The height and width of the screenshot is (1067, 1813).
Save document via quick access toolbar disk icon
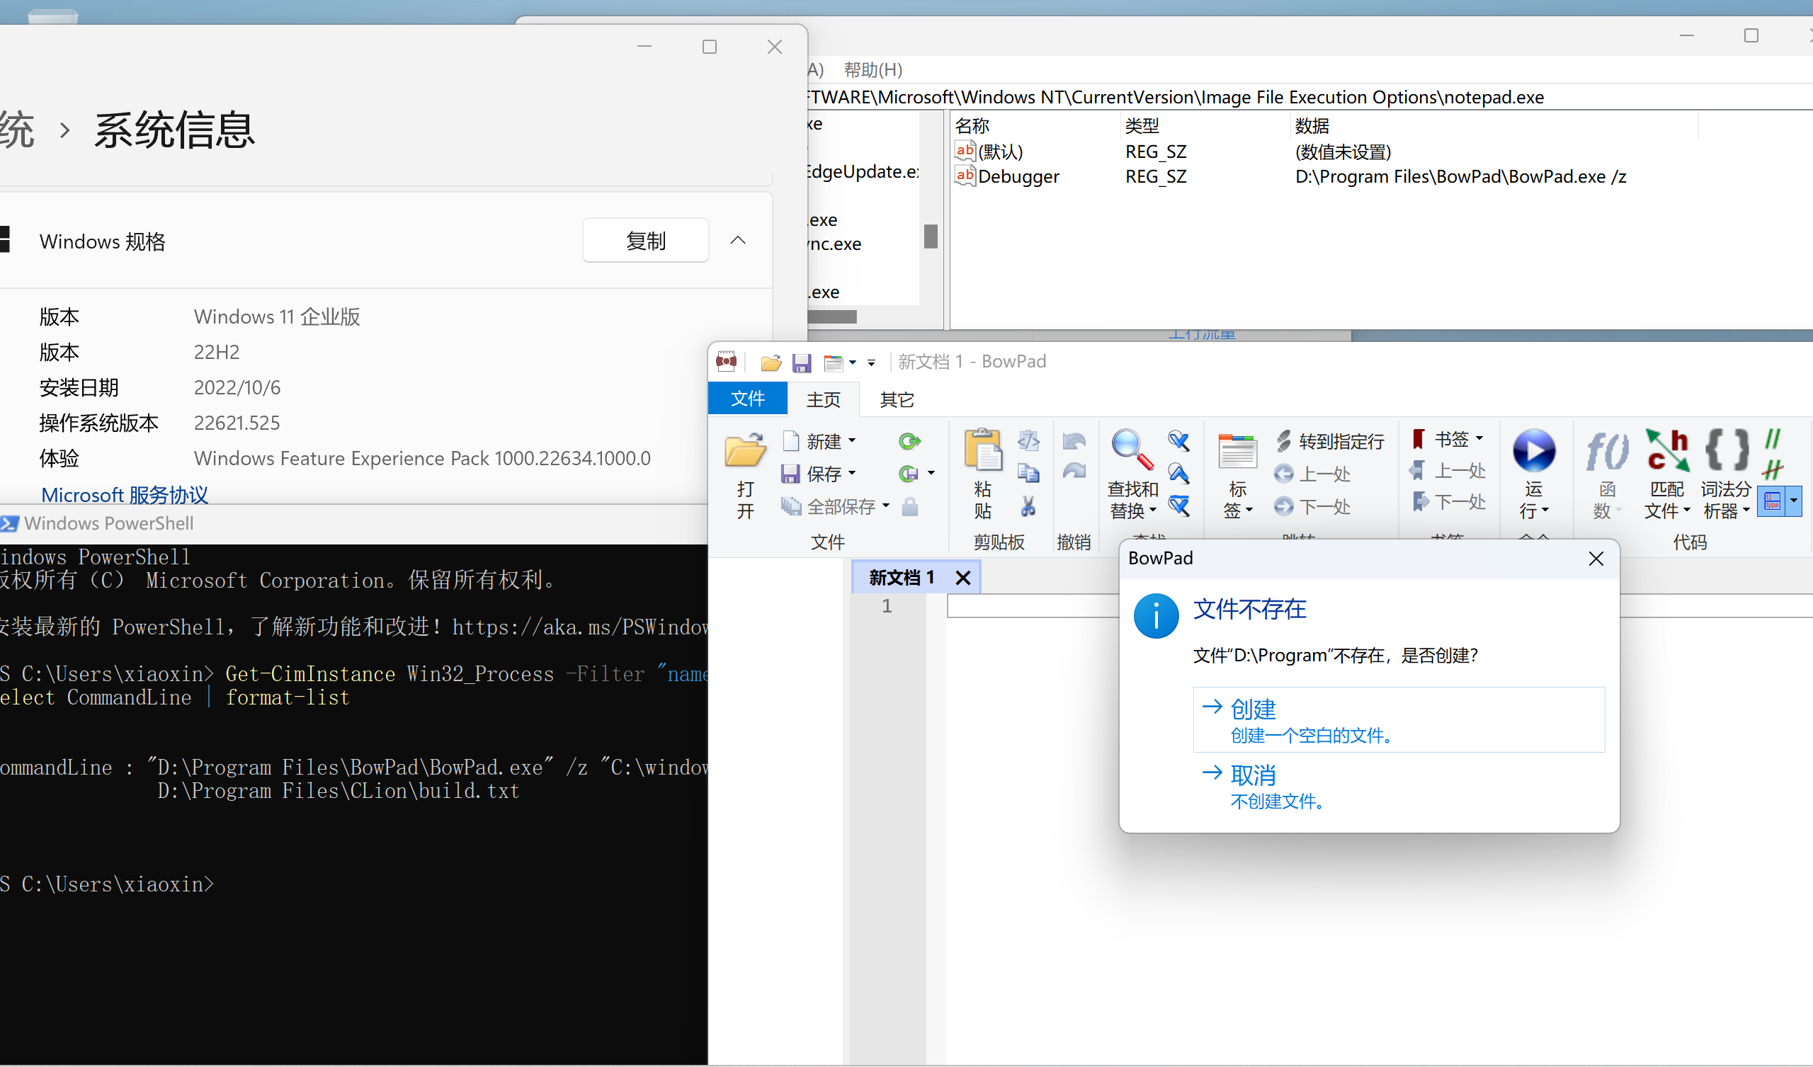click(x=802, y=362)
